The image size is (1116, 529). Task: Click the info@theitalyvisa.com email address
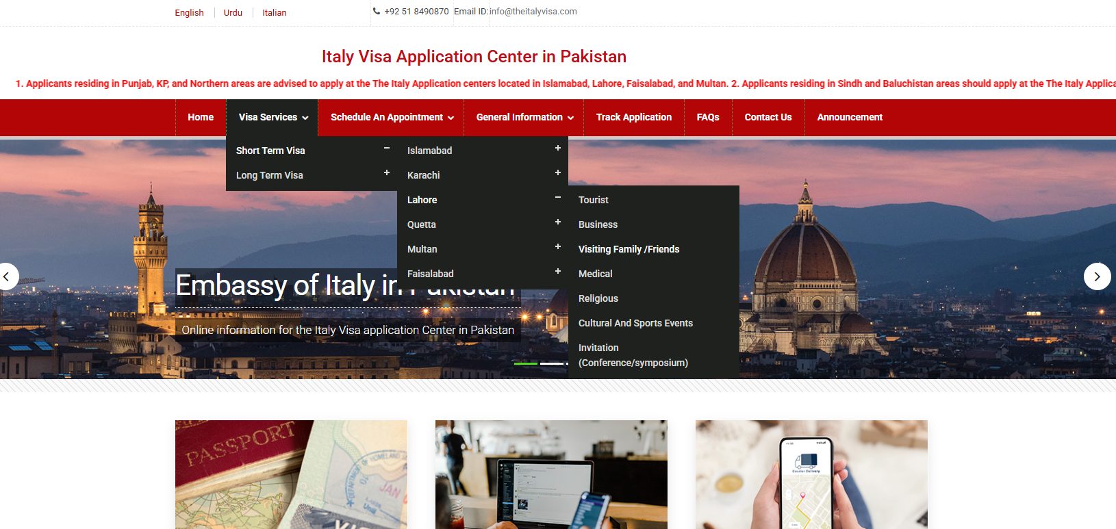(533, 12)
